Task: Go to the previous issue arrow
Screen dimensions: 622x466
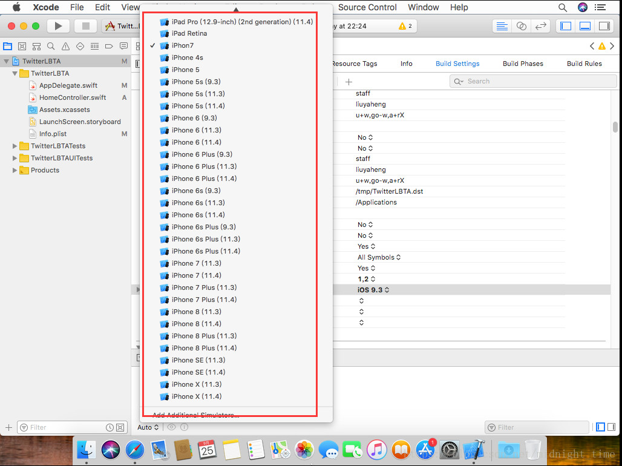Action: pos(592,46)
